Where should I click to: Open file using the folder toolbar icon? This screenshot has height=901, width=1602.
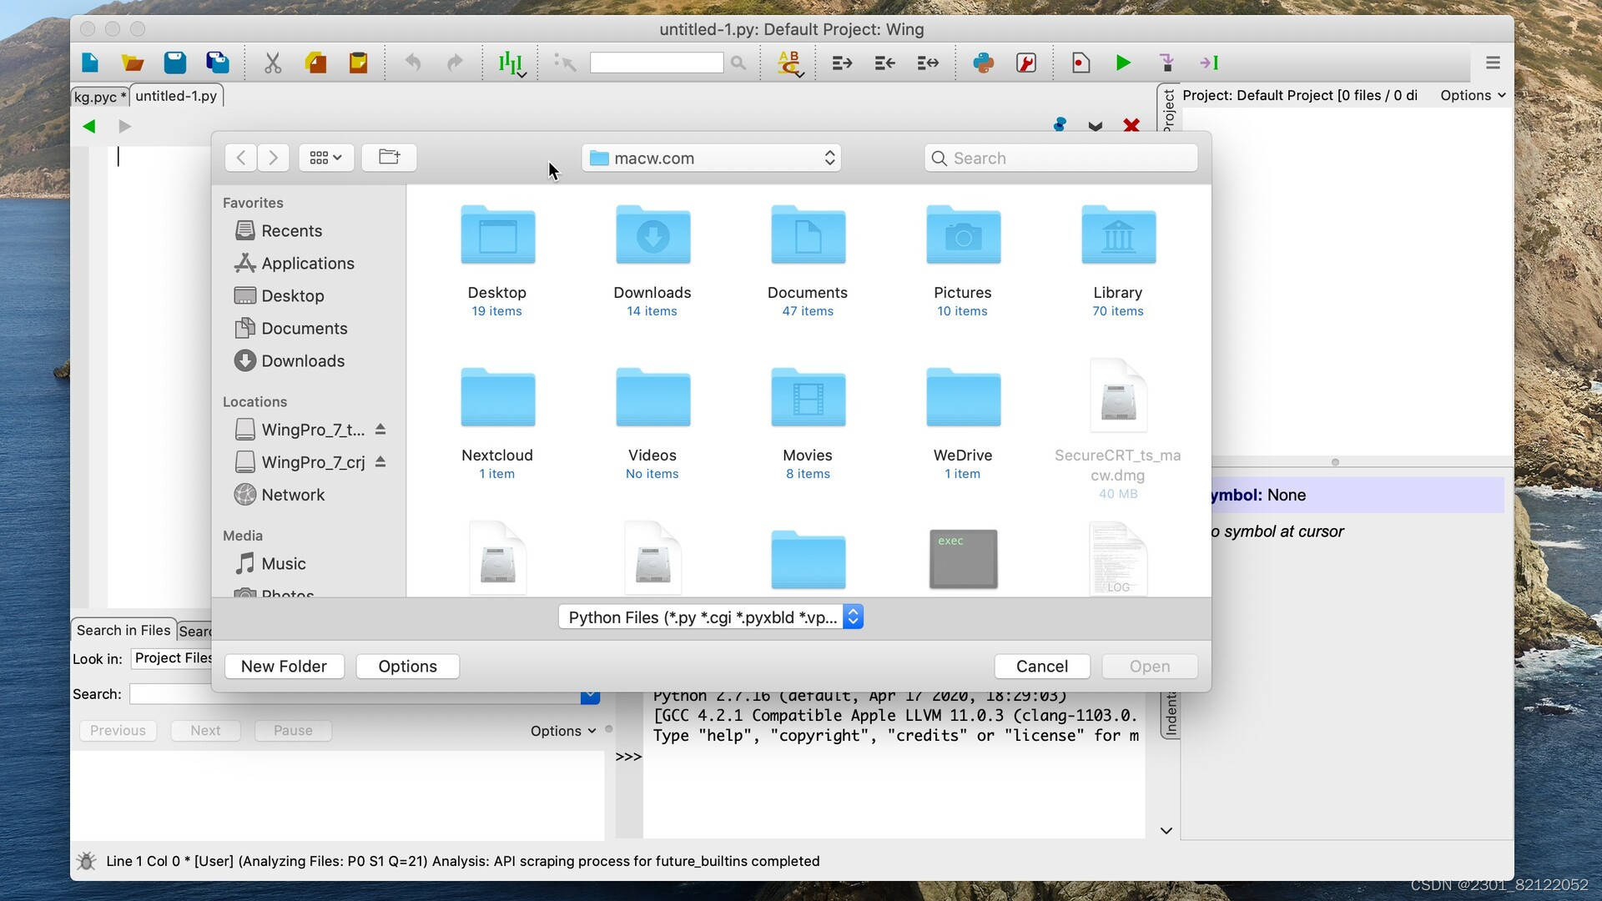point(133,63)
